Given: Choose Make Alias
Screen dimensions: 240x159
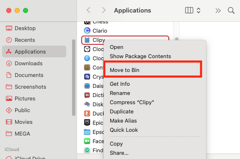Looking at the screenshot, I should [x=155, y=121].
